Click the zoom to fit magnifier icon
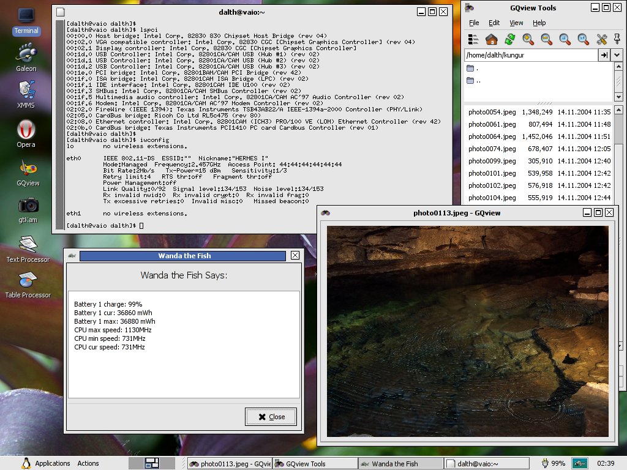This screenshot has width=627, height=470. pos(565,39)
